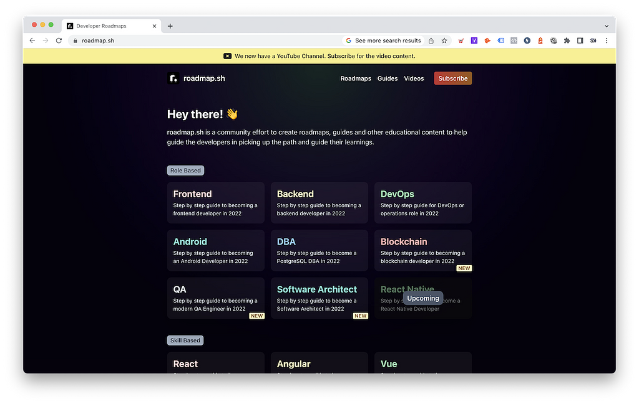This screenshot has width=639, height=404.
Task: Click the Hey there! heading
Action: [x=203, y=114]
